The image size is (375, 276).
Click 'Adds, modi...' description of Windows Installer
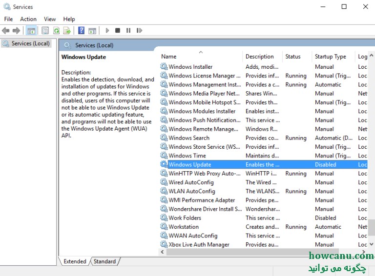[x=262, y=67]
